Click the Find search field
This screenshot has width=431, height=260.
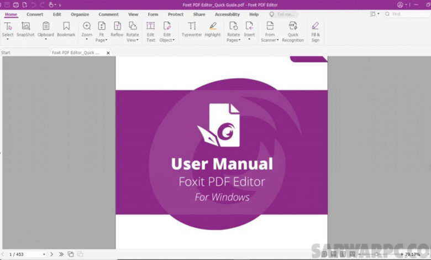point(407,14)
